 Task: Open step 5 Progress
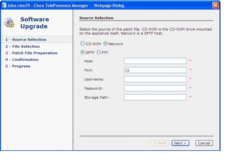point(18,66)
